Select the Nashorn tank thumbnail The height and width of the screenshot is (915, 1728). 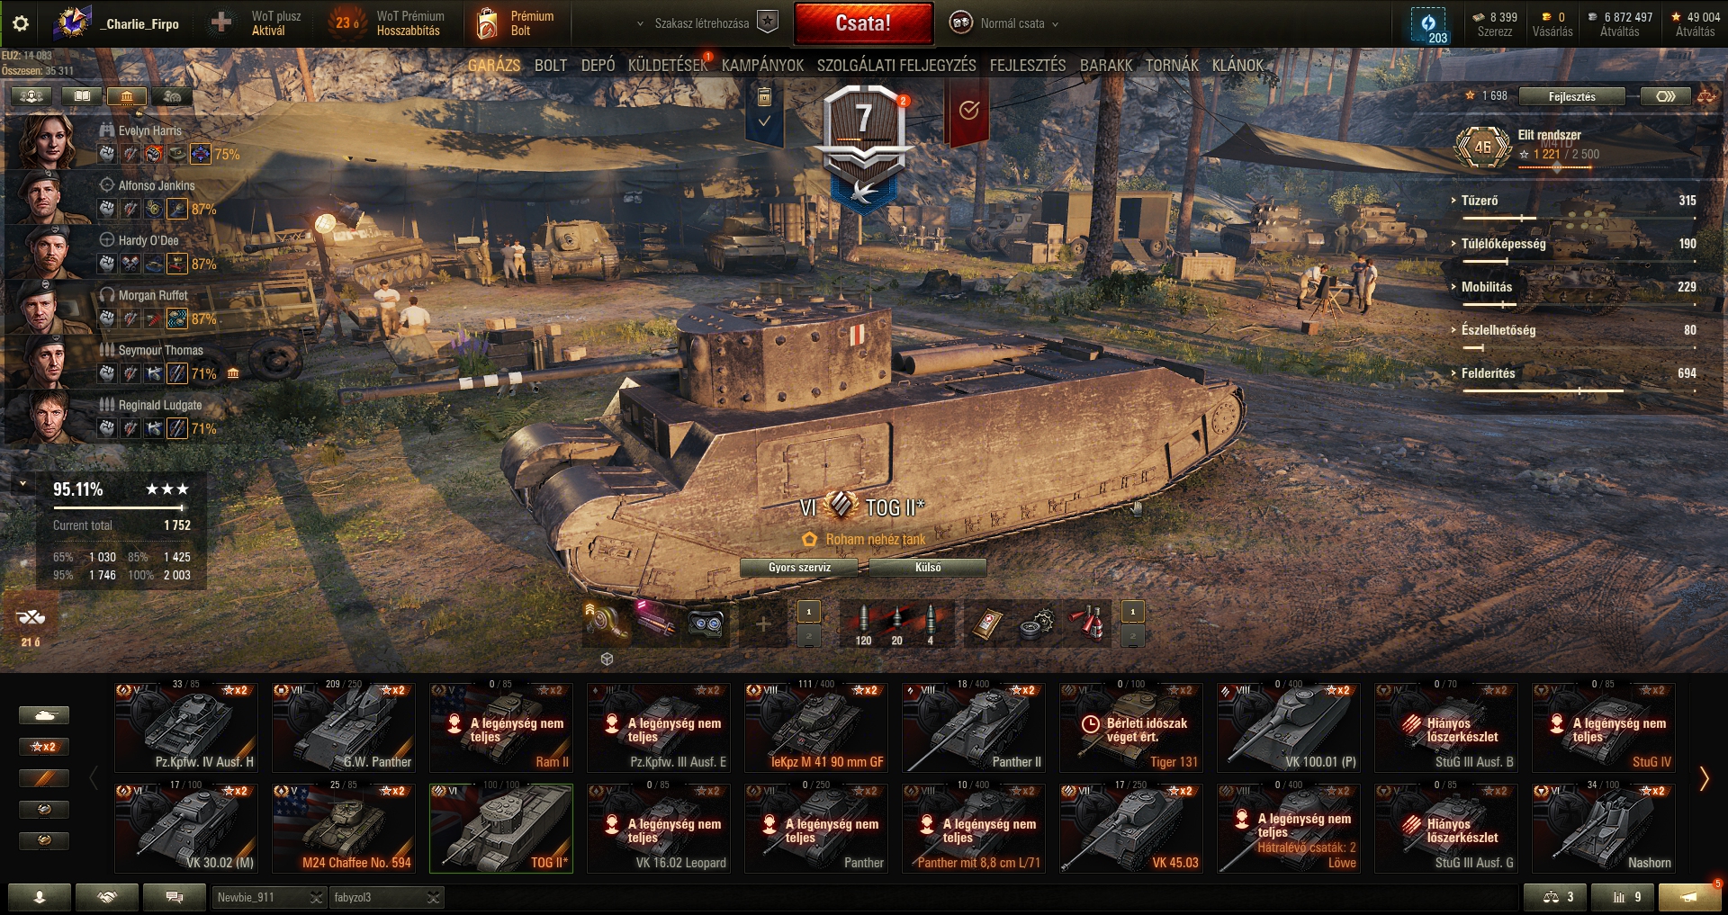point(1604,828)
